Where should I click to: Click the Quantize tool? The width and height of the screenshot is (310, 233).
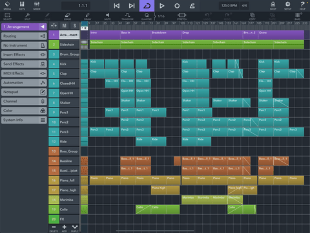[x=147, y=16]
